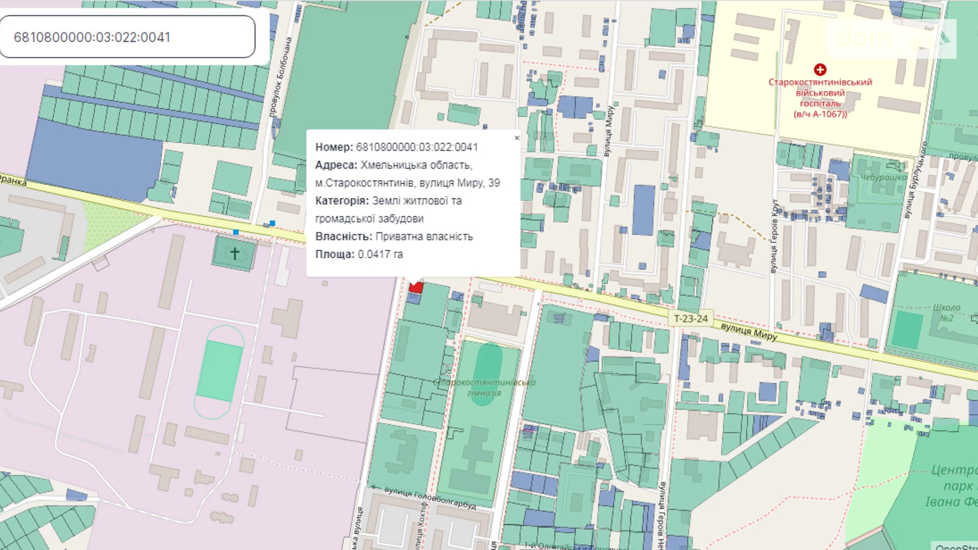This screenshot has width=978, height=550.
Task: Click the Чебурашка kindergarten label
Action: click(x=882, y=177)
